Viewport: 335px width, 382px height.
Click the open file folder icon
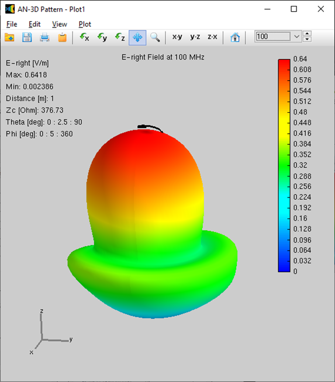(x=9, y=37)
